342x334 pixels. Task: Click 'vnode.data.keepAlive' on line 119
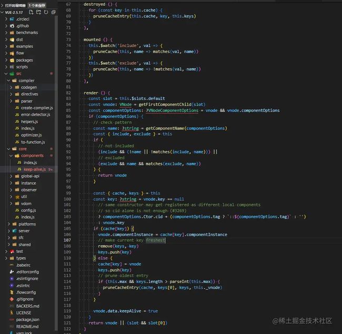117,311
